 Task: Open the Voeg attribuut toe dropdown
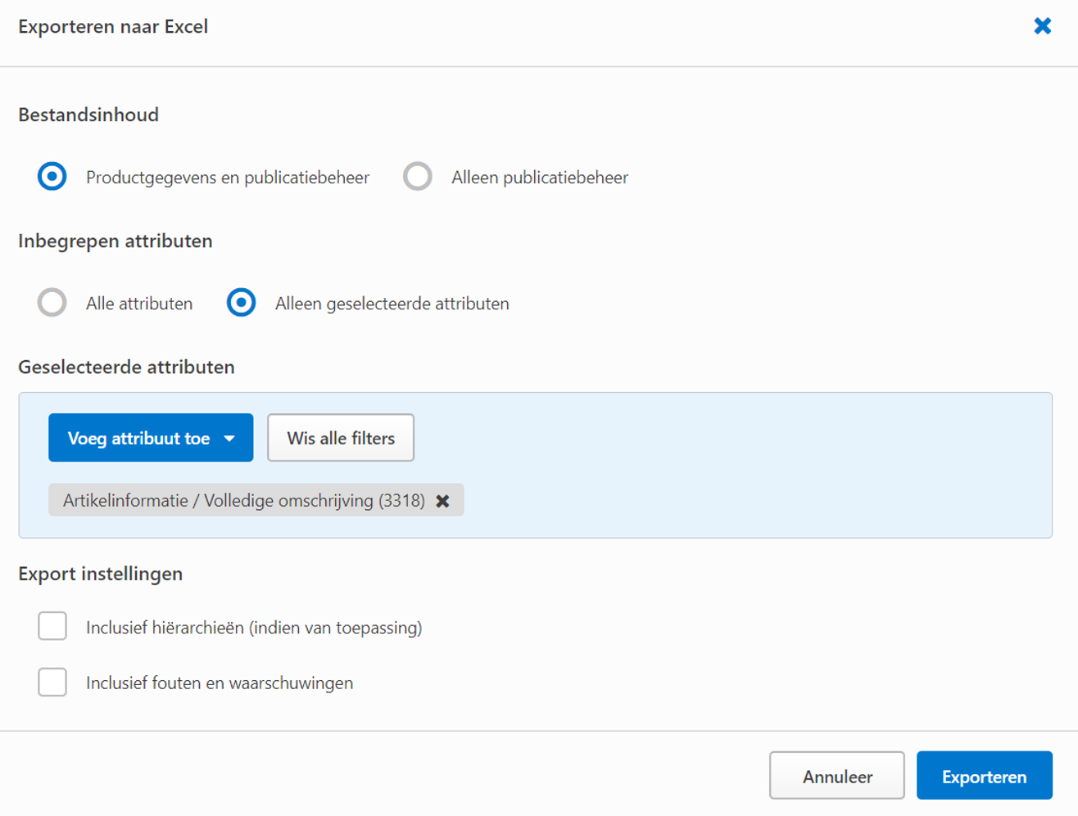click(x=151, y=438)
